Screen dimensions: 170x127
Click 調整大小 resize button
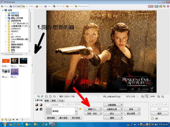point(92,109)
